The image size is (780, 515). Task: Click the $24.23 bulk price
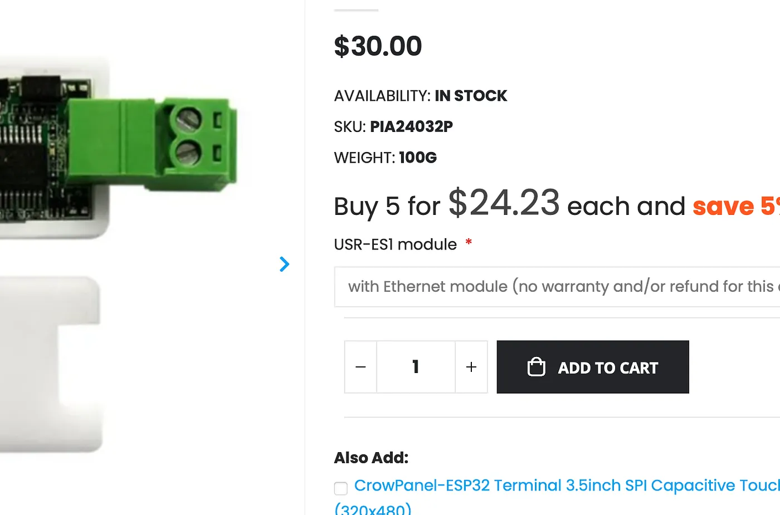(x=504, y=203)
